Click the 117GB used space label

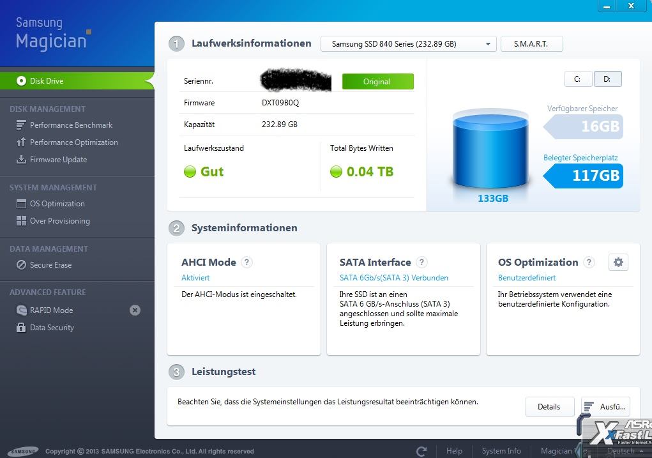584,176
